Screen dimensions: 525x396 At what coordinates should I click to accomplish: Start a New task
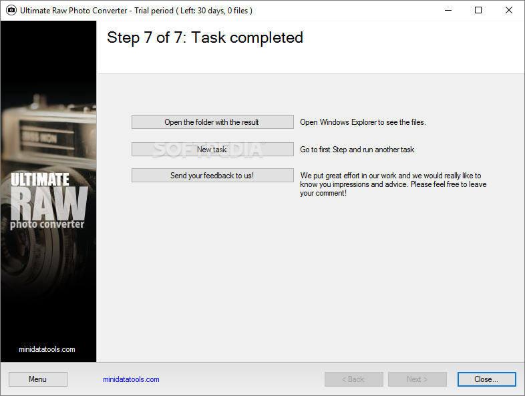point(212,150)
